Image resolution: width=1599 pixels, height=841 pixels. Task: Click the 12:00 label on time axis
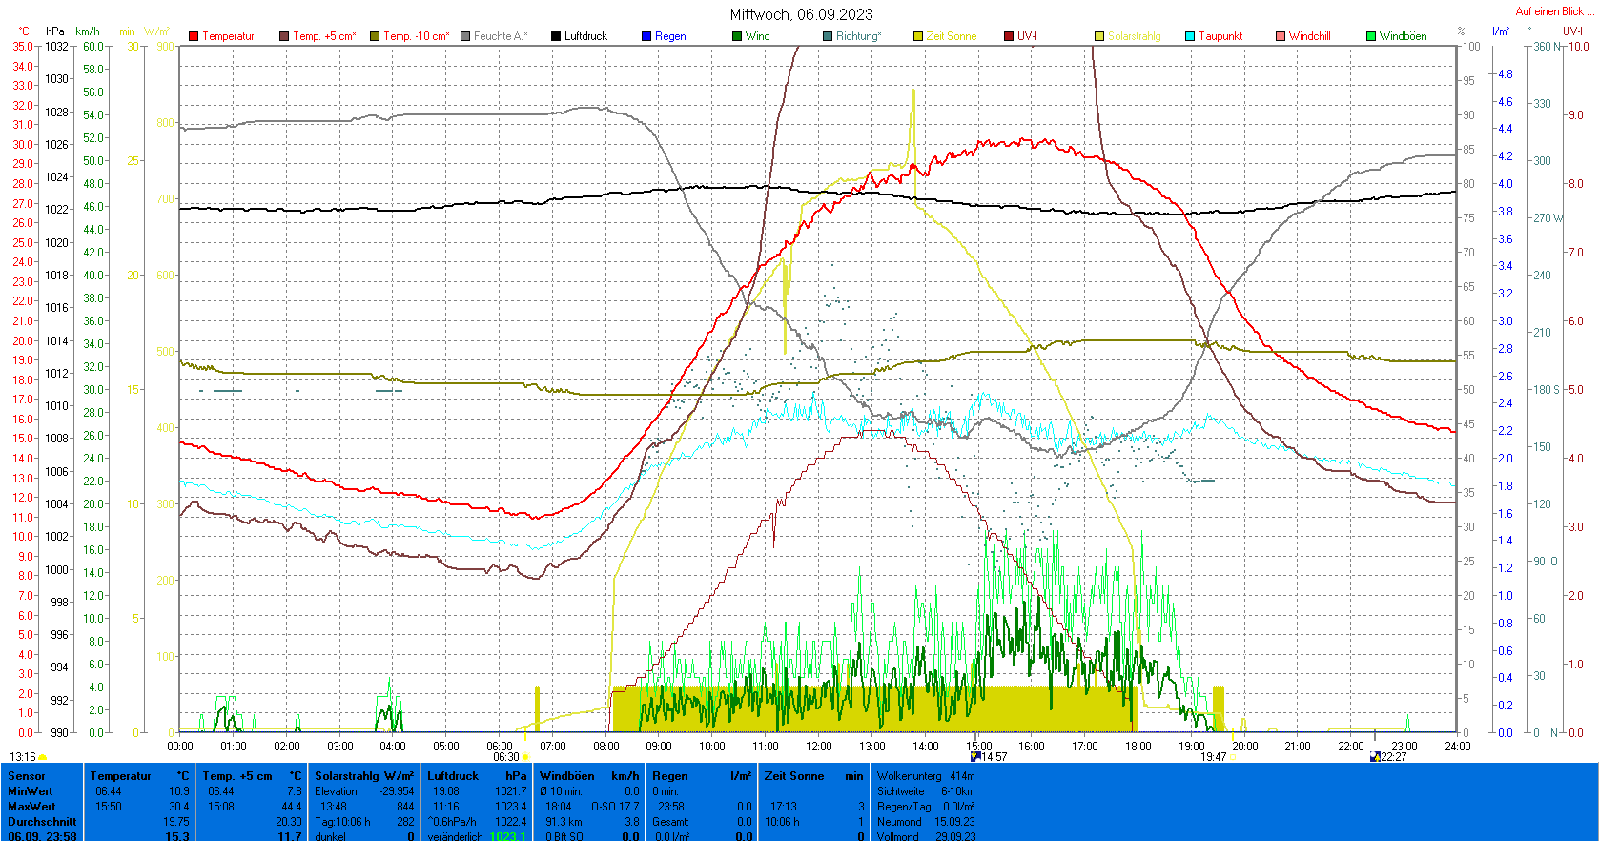(818, 747)
